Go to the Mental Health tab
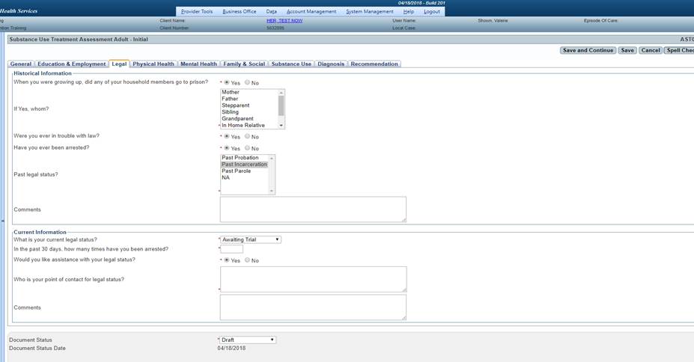The width and height of the screenshot is (694, 362). [198, 64]
